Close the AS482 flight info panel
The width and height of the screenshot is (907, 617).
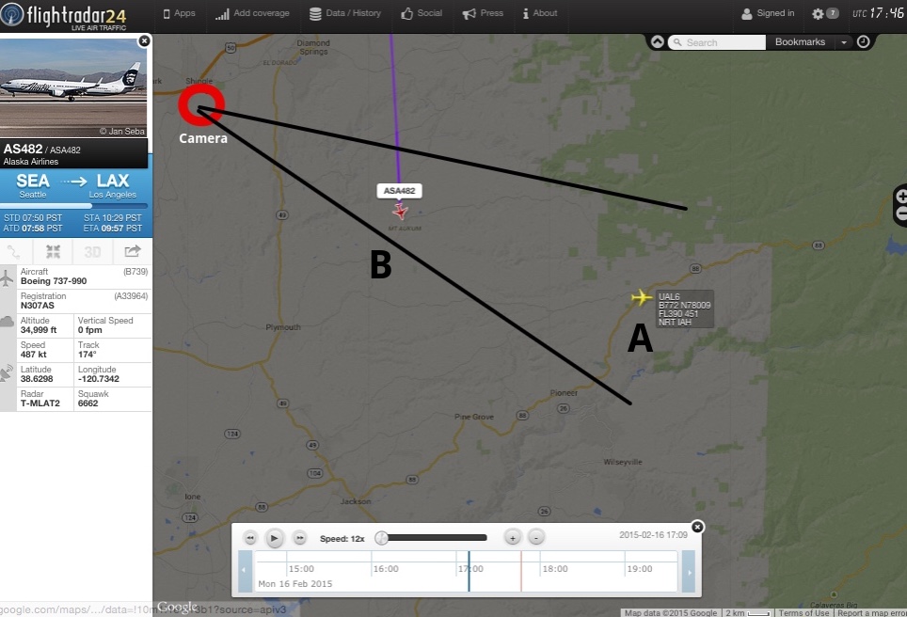(144, 40)
